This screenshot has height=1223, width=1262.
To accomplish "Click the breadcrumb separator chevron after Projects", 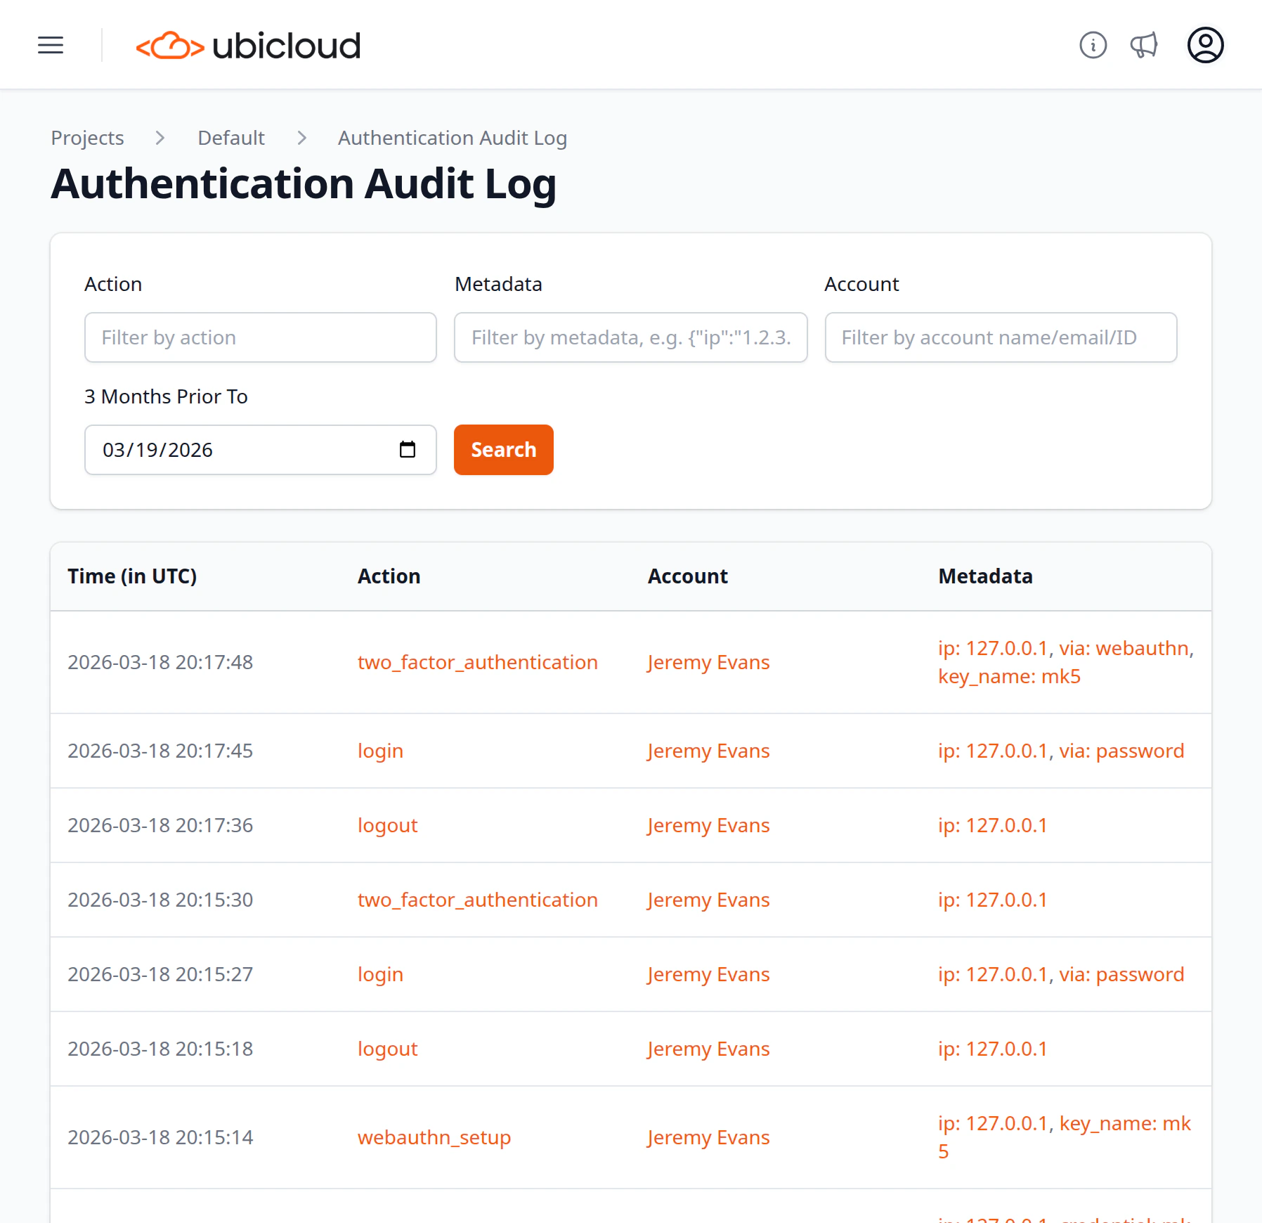I will click(160, 138).
